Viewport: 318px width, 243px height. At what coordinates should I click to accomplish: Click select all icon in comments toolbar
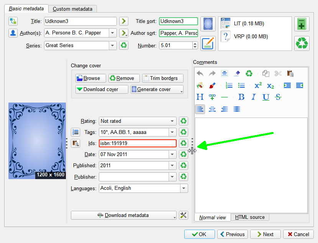224,73
